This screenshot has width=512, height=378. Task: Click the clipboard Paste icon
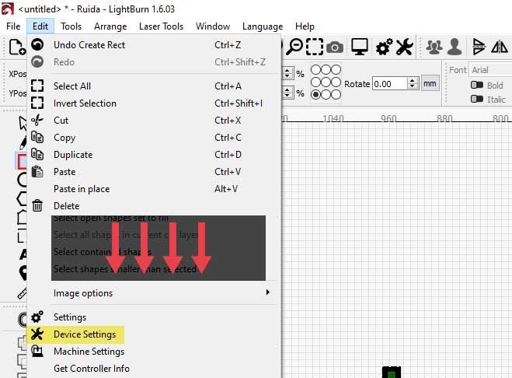click(x=37, y=171)
